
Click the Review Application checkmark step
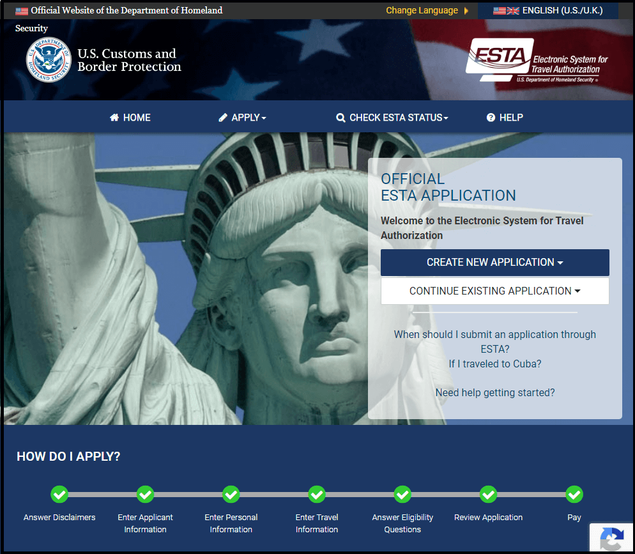[489, 495]
